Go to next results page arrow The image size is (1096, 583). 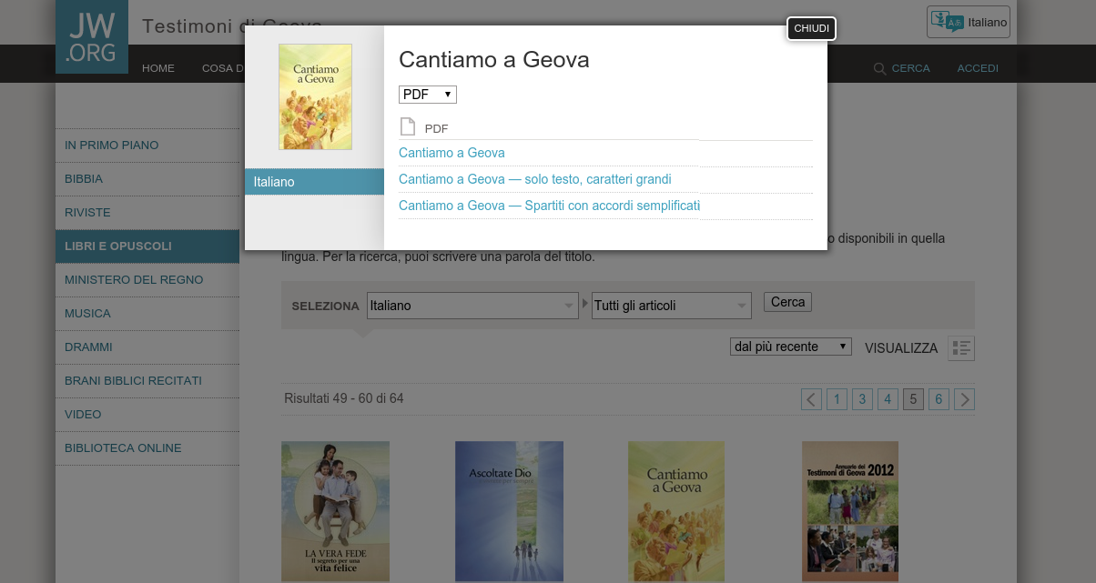point(964,398)
